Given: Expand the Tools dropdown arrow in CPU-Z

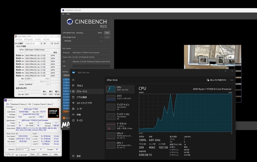Looking at the screenshot, I should click(x=38, y=154).
